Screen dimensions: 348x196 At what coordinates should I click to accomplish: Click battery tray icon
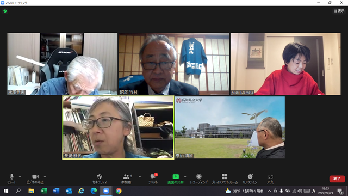pyautogui.click(x=288, y=191)
